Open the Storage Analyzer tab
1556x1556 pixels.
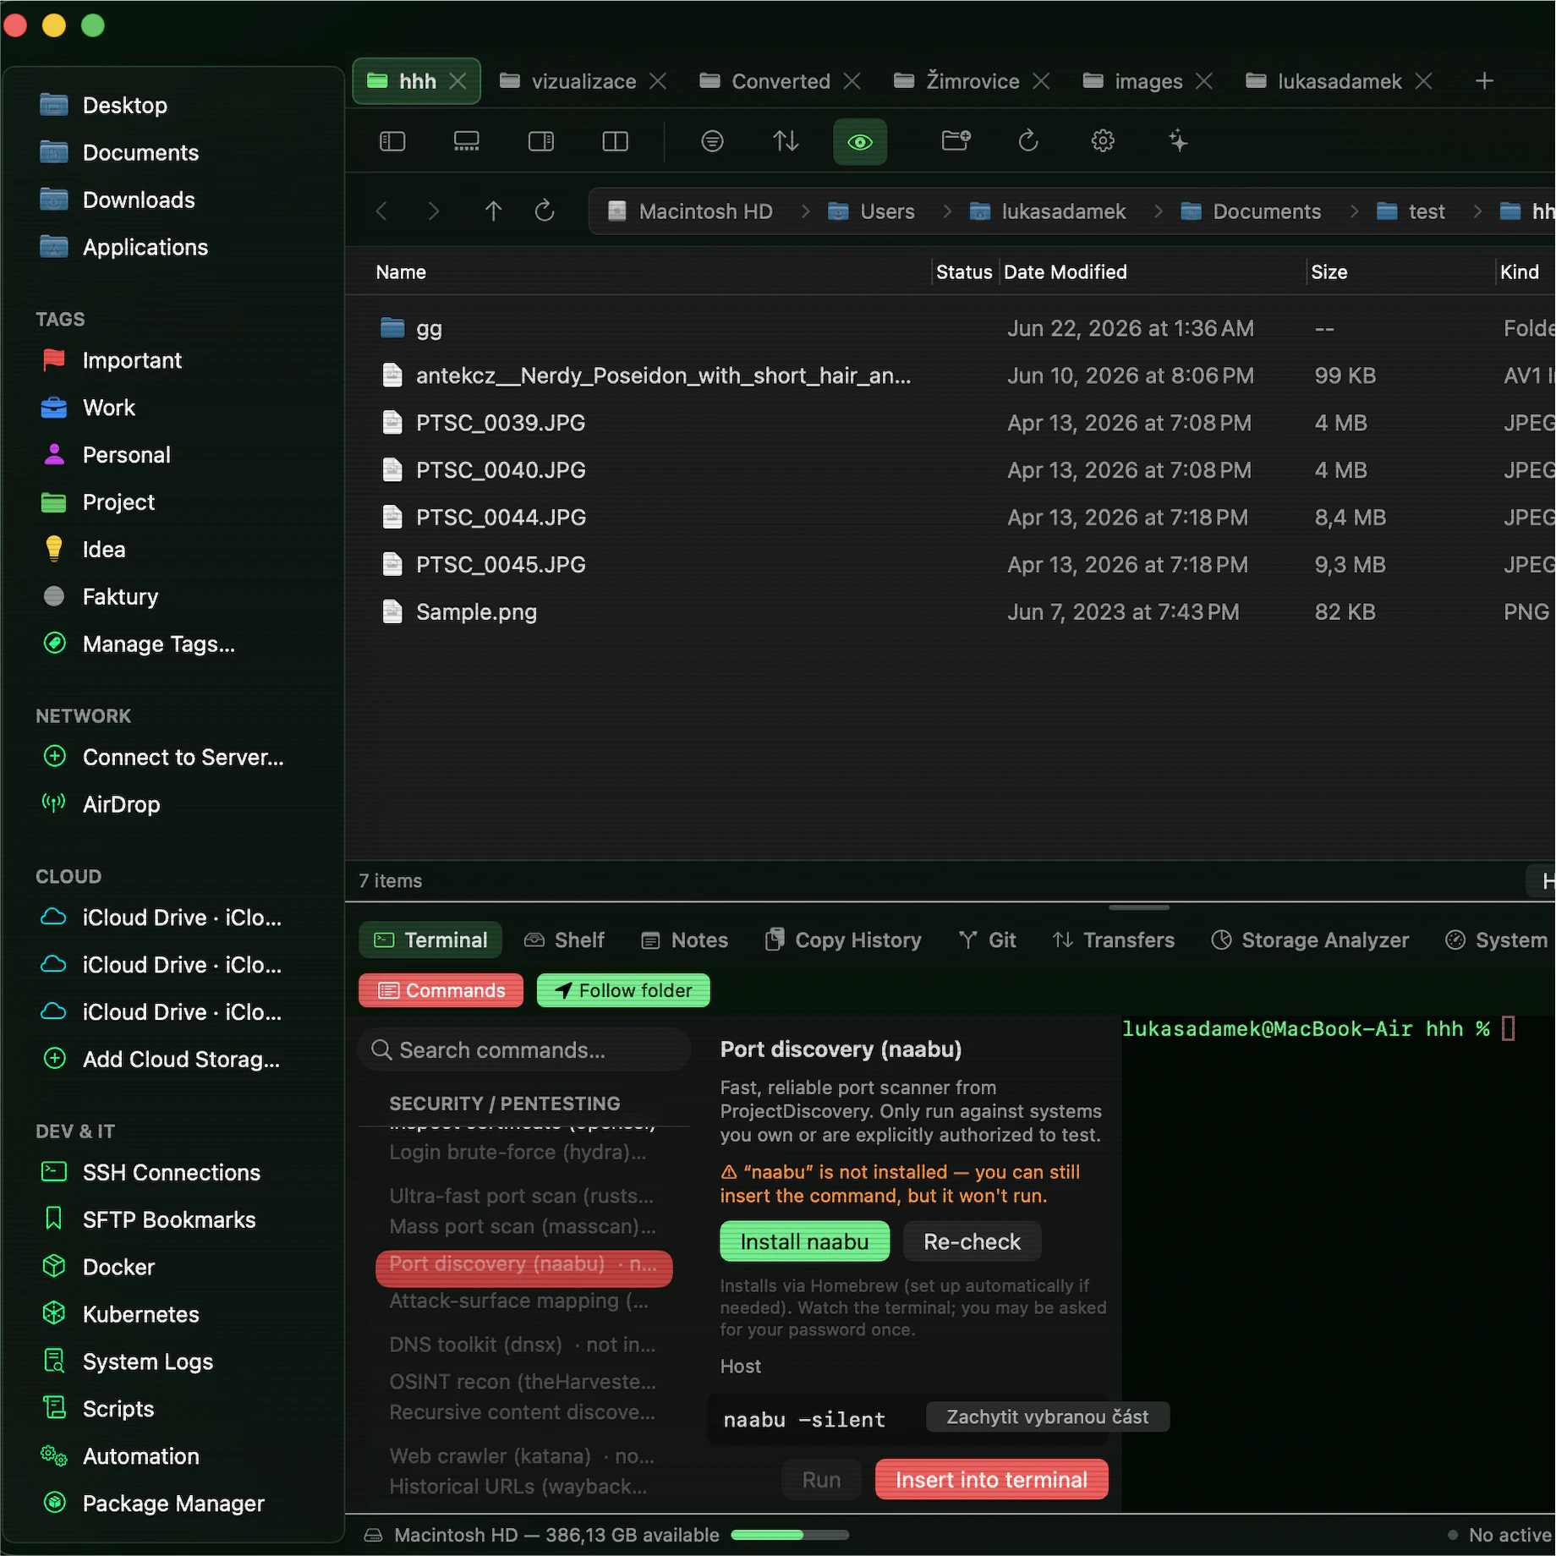click(x=1310, y=940)
